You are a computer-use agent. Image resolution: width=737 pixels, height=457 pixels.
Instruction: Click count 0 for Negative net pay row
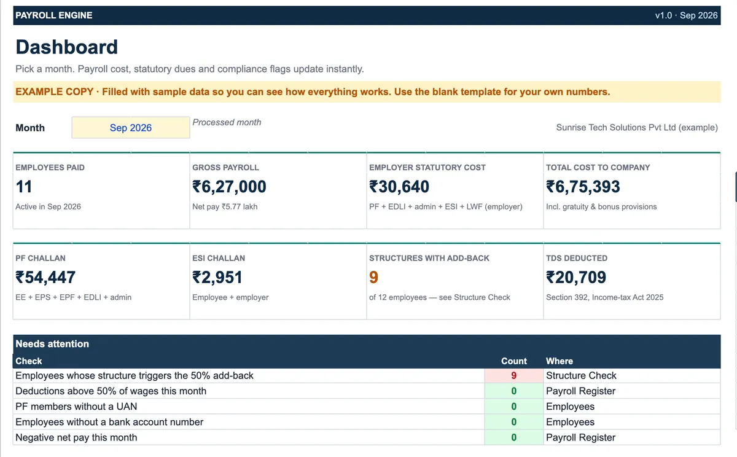[x=514, y=437]
